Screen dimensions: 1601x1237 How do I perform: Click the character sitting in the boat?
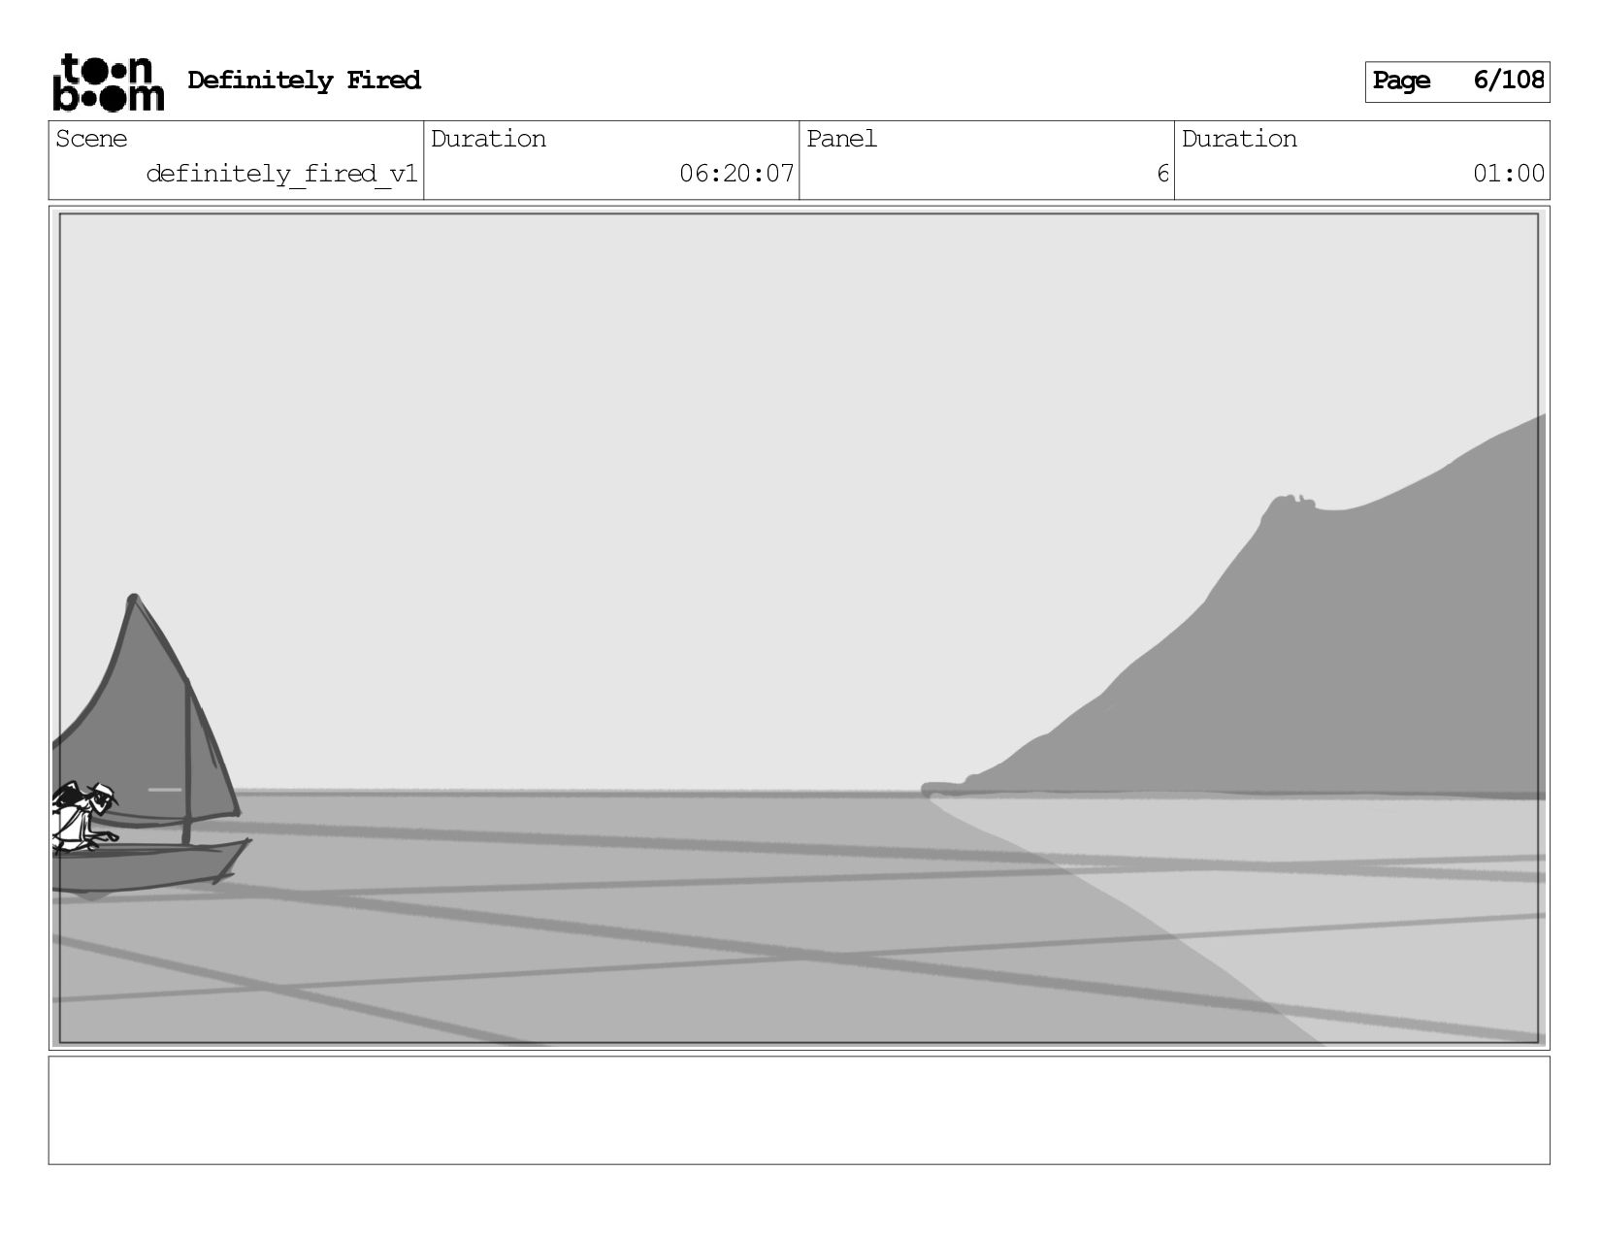click(x=85, y=817)
